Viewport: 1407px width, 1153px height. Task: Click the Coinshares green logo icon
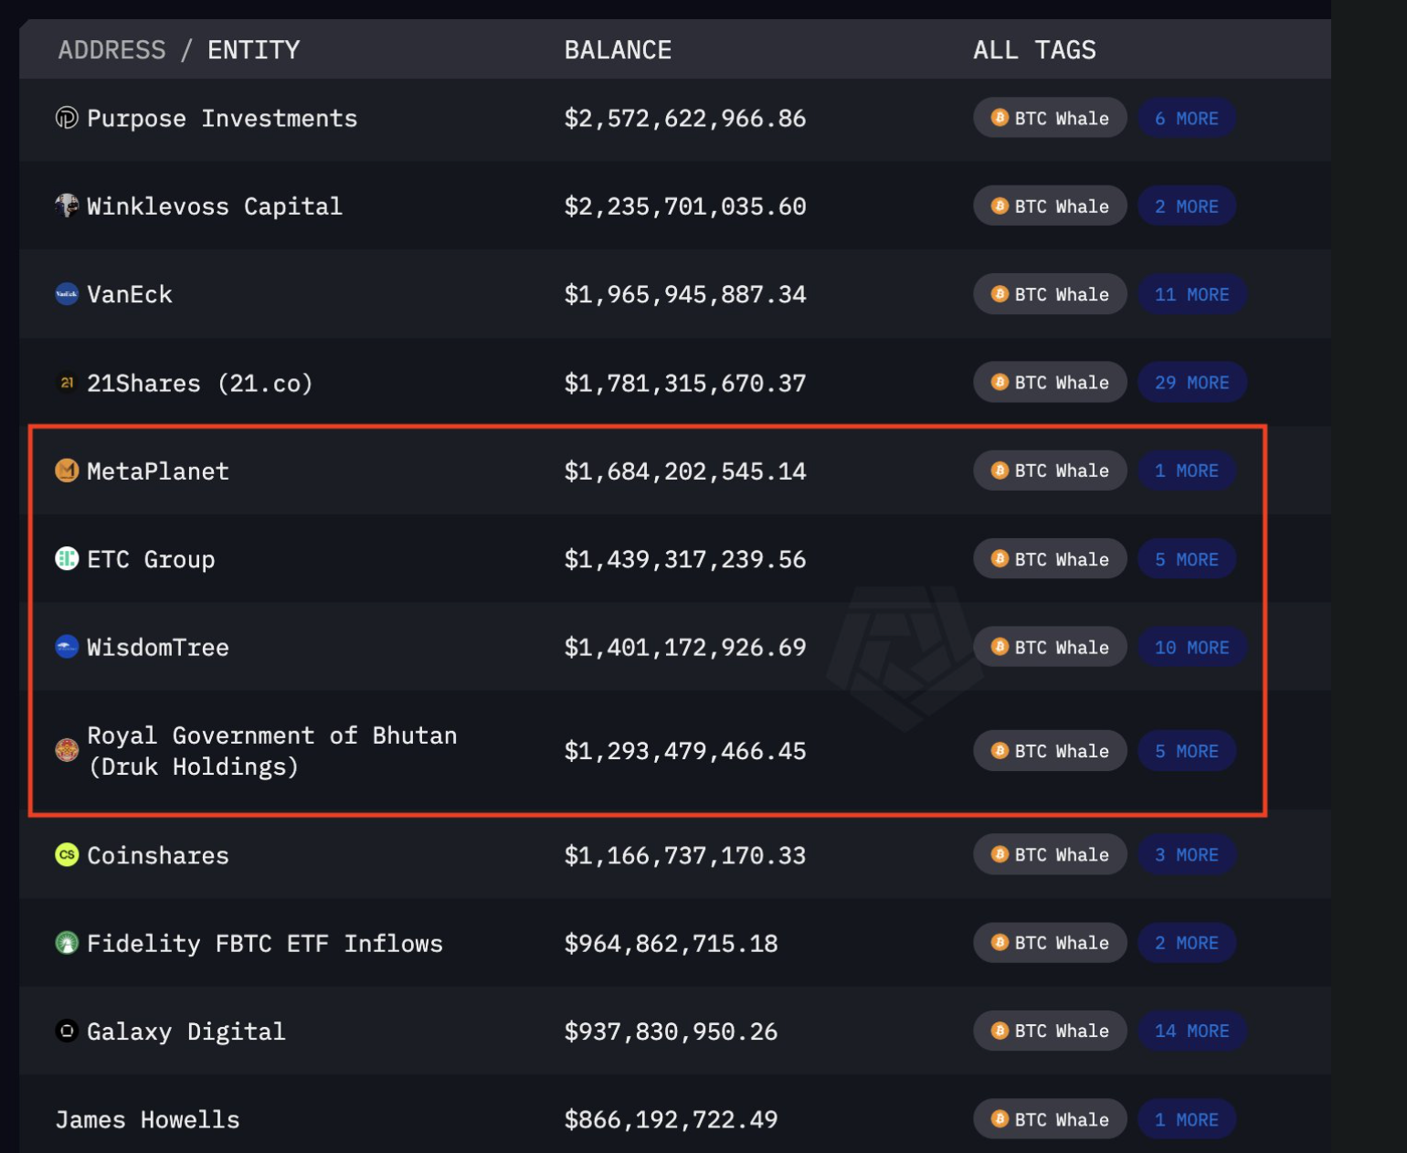coord(67,855)
